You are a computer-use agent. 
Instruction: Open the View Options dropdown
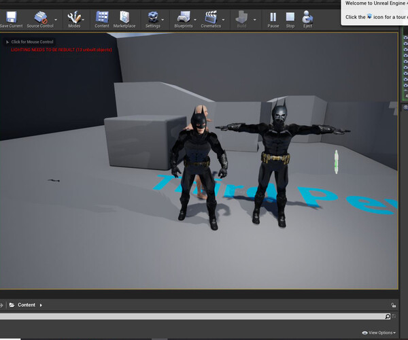click(x=379, y=333)
